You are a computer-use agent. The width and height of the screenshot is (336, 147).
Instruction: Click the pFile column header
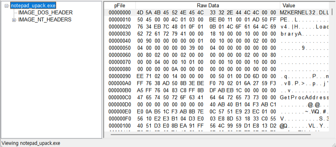120,6
